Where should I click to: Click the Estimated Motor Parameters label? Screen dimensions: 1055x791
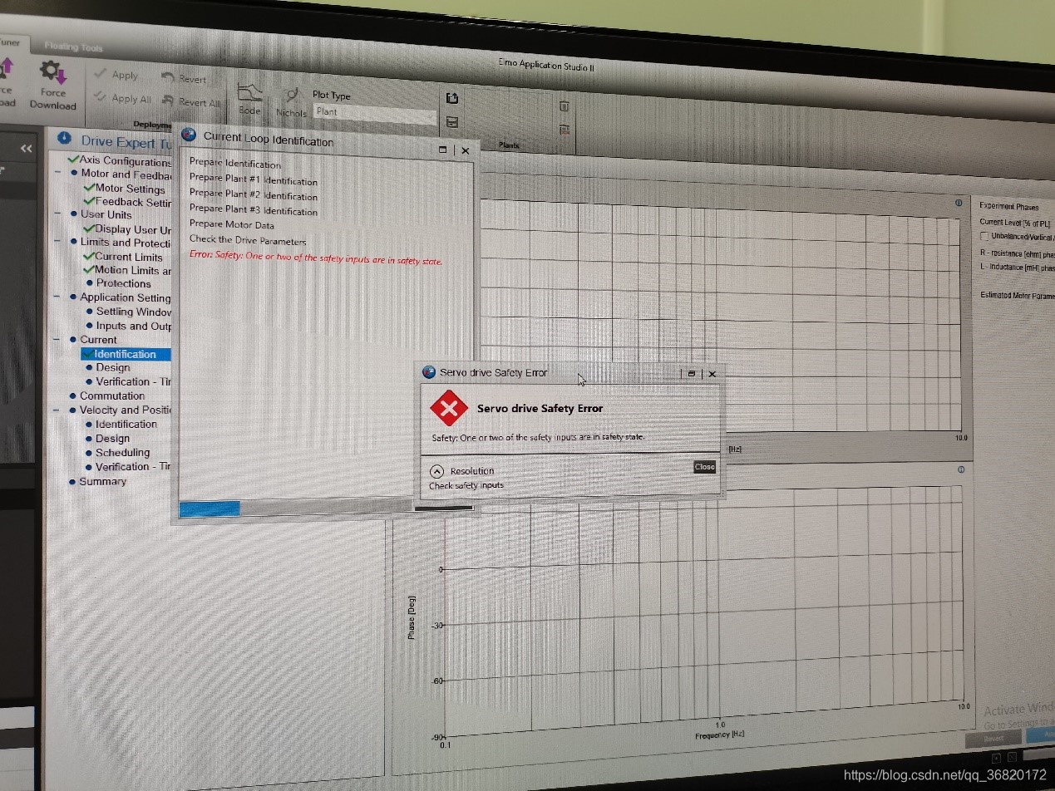pyautogui.click(x=1018, y=296)
